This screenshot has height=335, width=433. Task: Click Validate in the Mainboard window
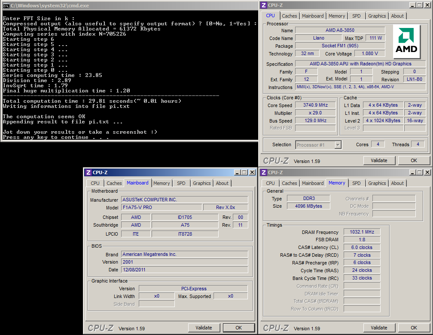coord(204,328)
